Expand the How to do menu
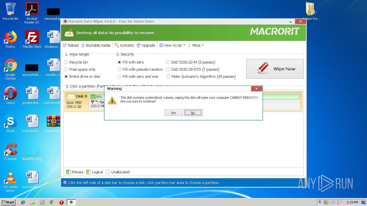 172,45
